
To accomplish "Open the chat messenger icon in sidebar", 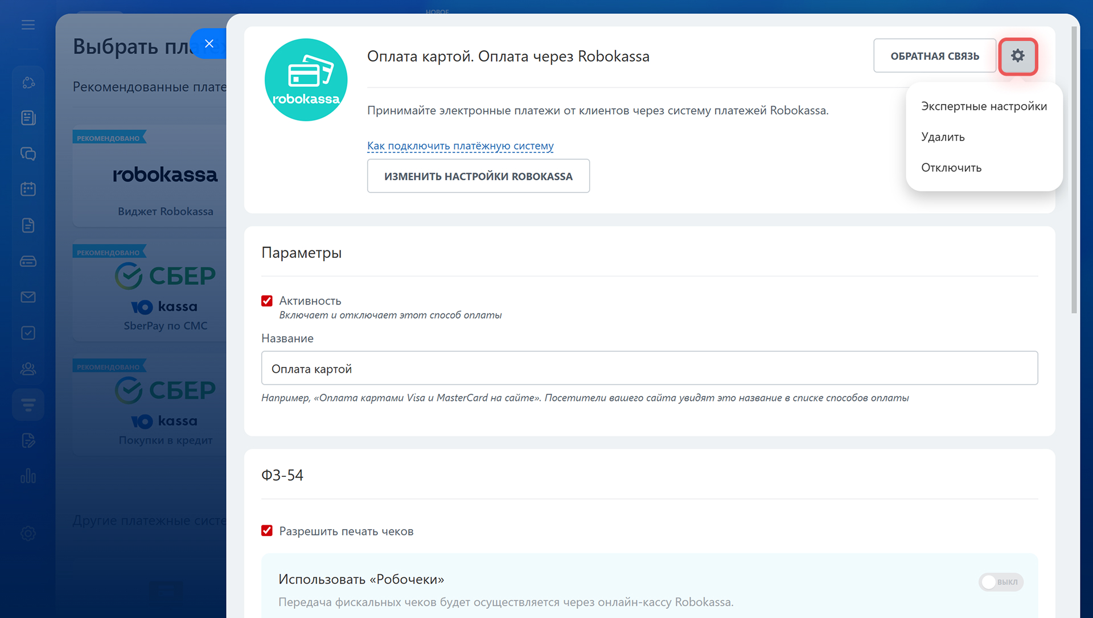I will (x=28, y=154).
